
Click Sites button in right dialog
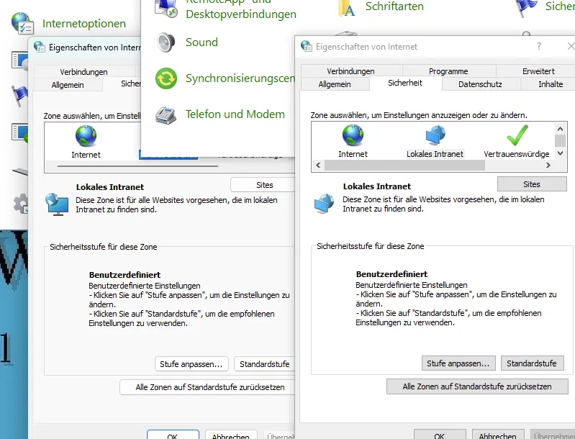532,184
